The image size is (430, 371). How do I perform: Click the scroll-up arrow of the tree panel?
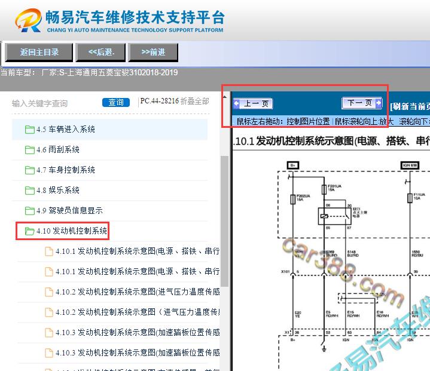click(x=225, y=97)
